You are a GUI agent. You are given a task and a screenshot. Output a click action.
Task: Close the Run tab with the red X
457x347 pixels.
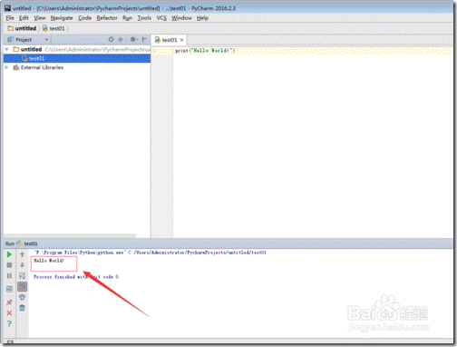[x=9, y=312]
